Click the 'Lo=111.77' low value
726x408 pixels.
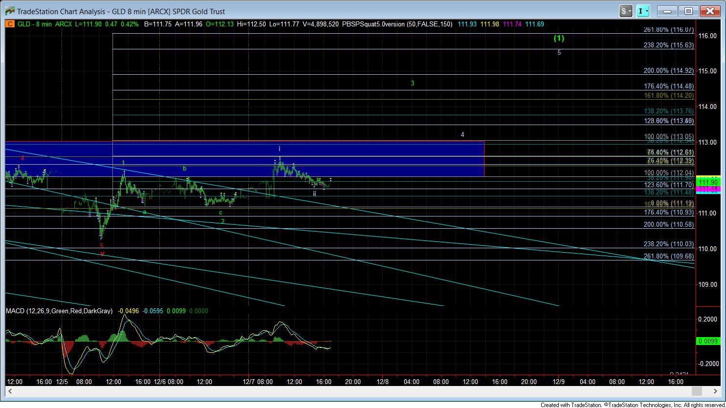[285, 24]
